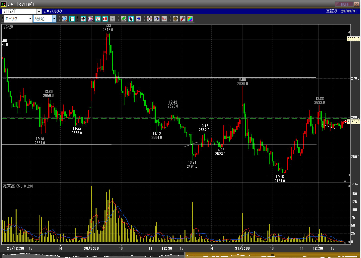This screenshot has width=361, height=258.
Task: Select the pencil drawing tool icon
Action: (x=123, y=19)
